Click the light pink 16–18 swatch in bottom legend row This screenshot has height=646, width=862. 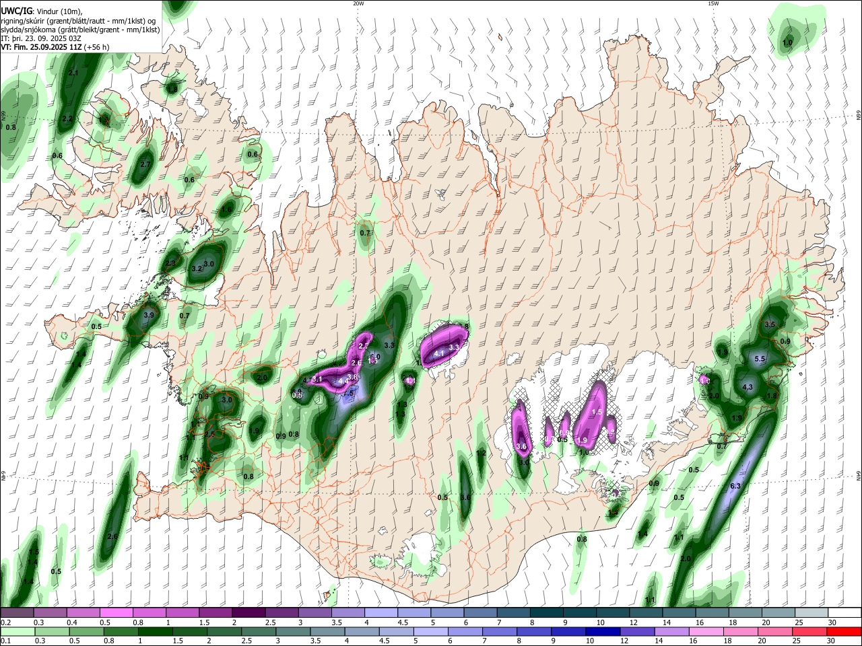click(705, 631)
